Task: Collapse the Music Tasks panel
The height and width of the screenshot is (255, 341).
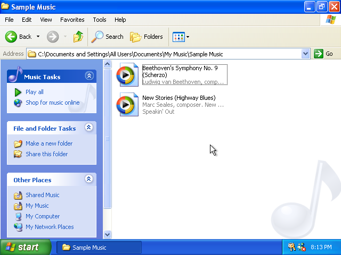Action: point(89,75)
